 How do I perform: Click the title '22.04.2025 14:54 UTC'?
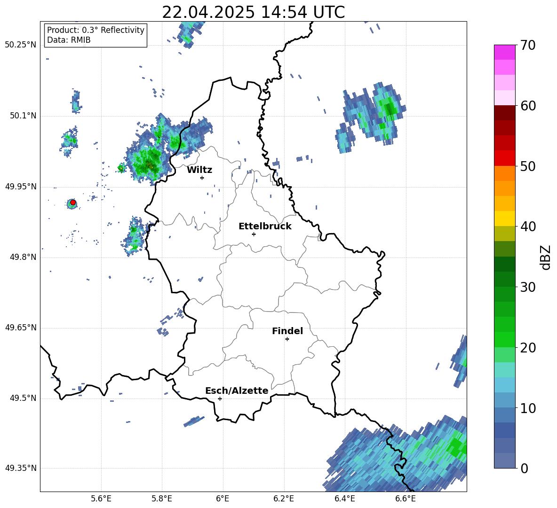pyautogui.click(x=253, y=12)
